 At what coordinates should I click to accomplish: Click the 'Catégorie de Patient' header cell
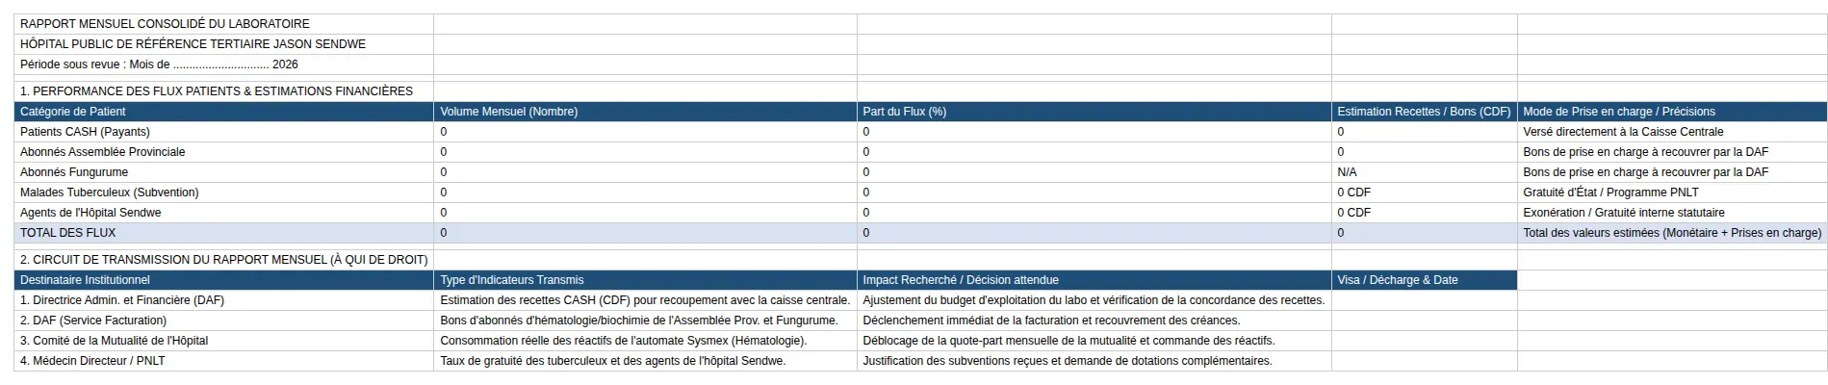223,112
